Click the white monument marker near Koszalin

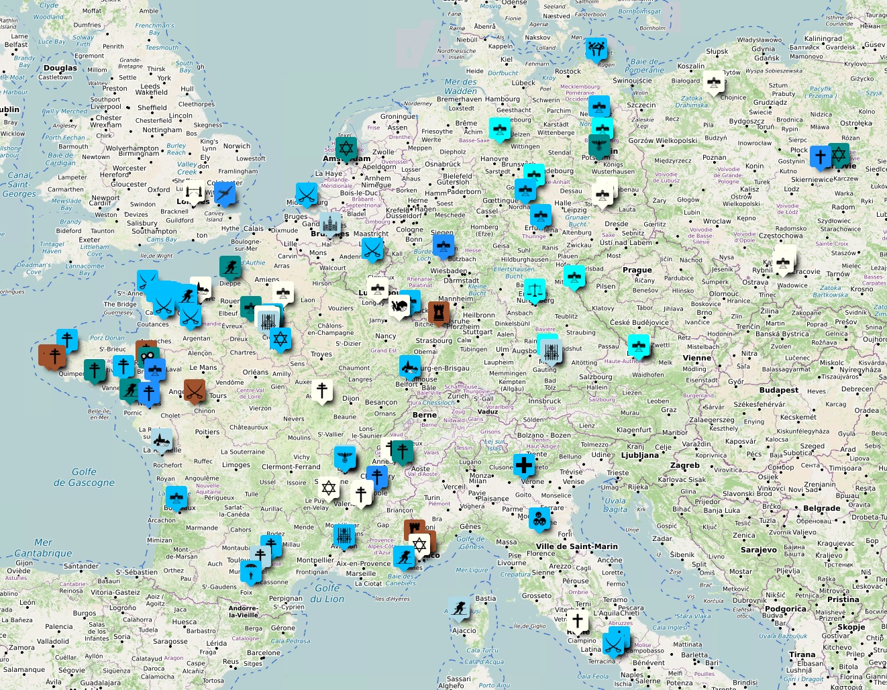[714, 83]
